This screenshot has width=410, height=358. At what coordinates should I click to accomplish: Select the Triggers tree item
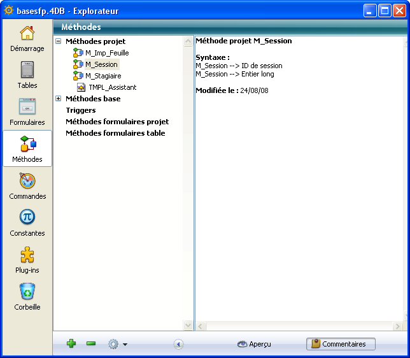pyautogui.click(x=81, y=110)
